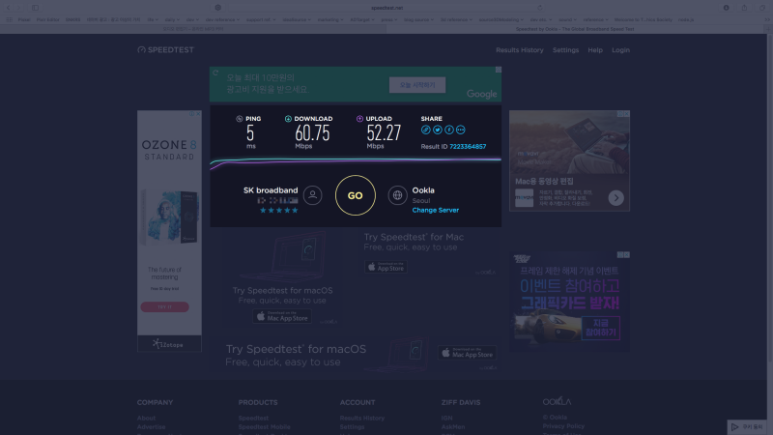Share result on Twitter icon
The height and width of the screenshot is (435, 773).
(438, 130)
